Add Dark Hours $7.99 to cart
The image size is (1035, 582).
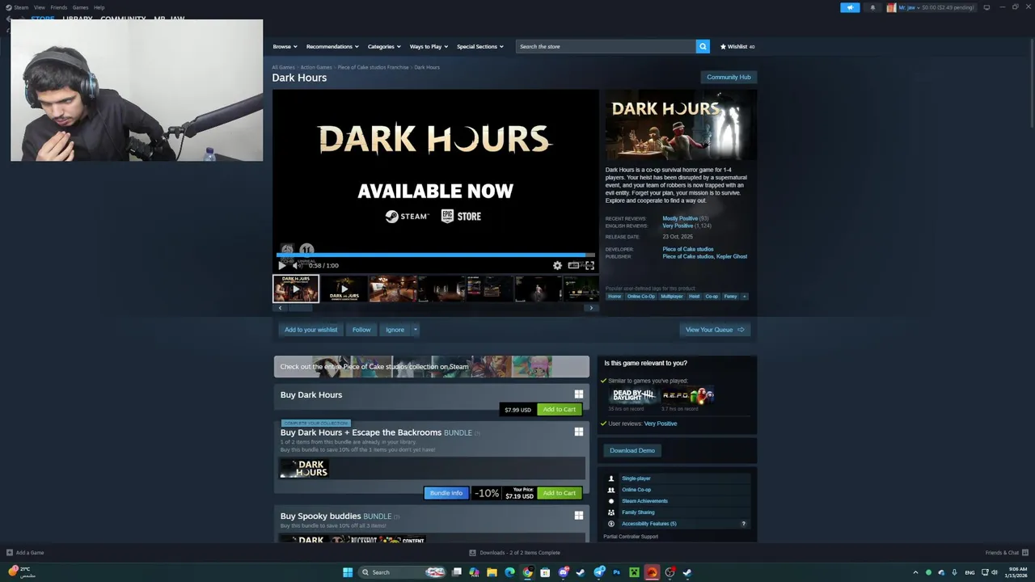point(560,409)
